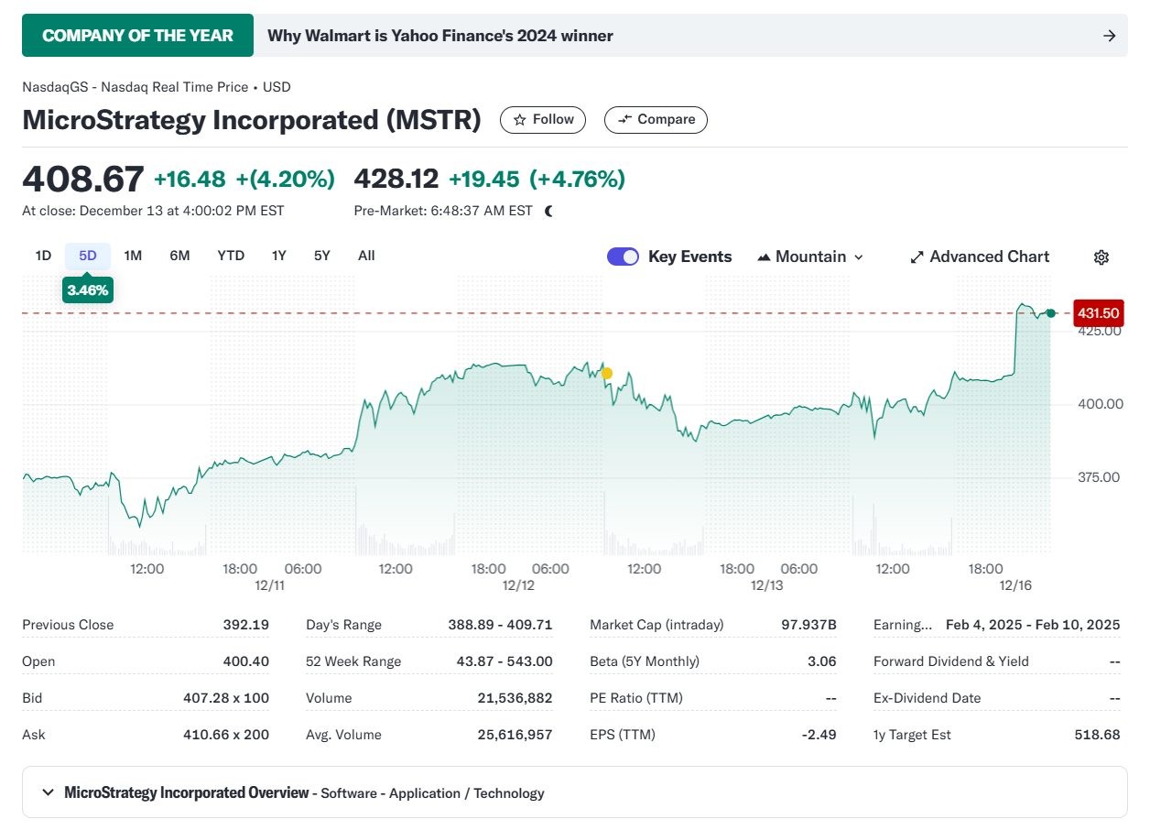This screenshot has width=1150, height=830.
Task: Open the Mountain chart type dropdown
Action: tap(810, 257)
